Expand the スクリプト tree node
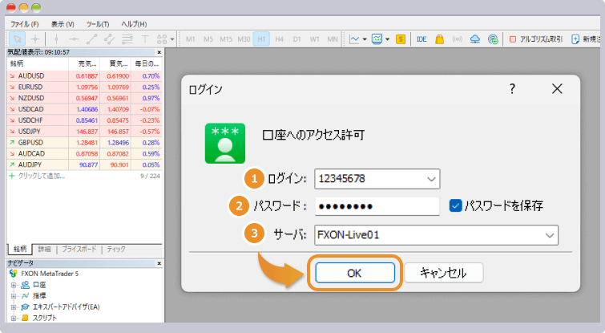Image resolution: width=605 pixels, height=333 pixels. coord(14,319)
